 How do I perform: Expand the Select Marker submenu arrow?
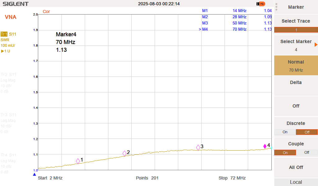[x=316, y=45]
